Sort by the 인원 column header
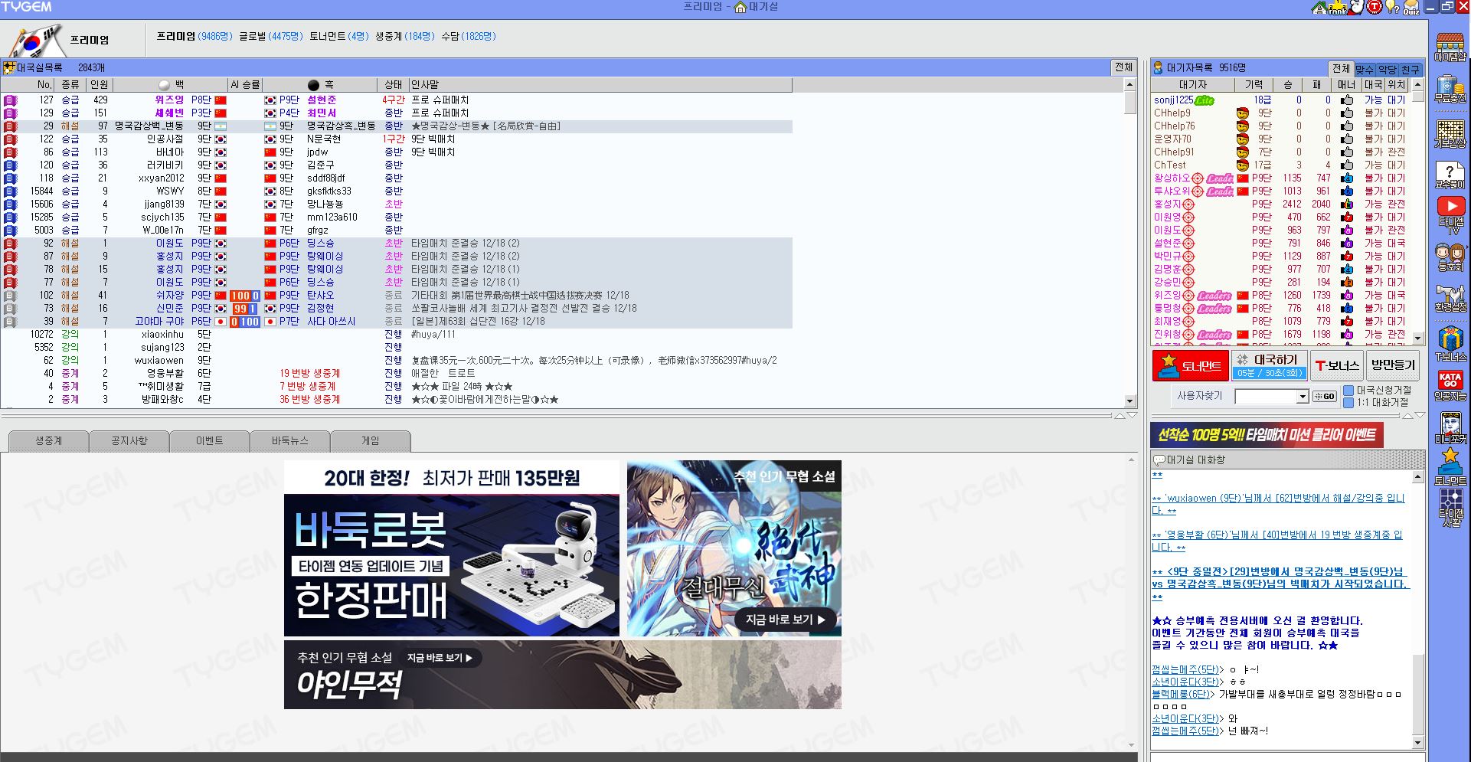This screenshot has width=1471, height=762. click(100, 85)
